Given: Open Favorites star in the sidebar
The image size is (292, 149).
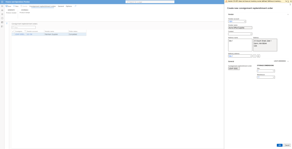Looking at the screenshot, I should (x=2, y=14).
